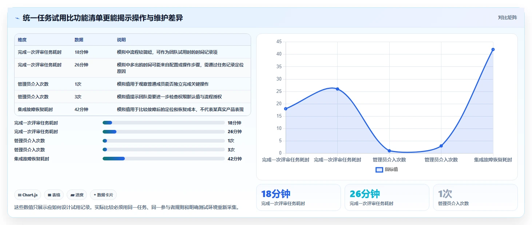Click the chart data point at value 3

441,146
